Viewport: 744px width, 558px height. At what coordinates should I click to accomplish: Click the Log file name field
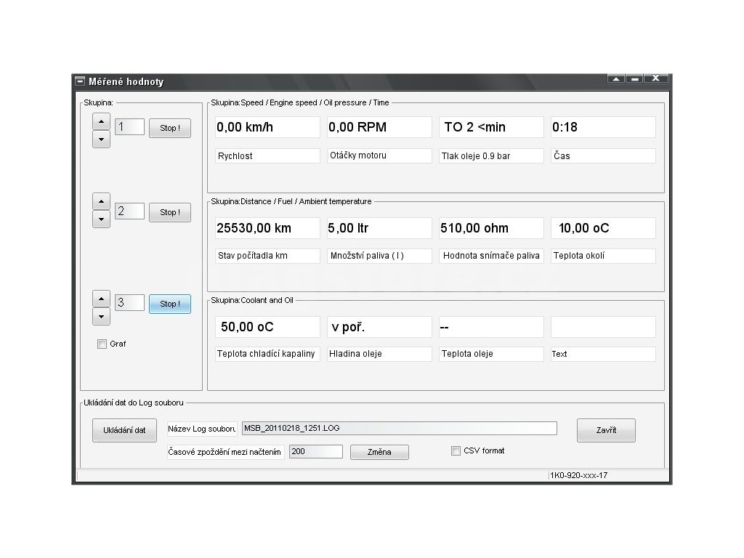coord(399,428)
